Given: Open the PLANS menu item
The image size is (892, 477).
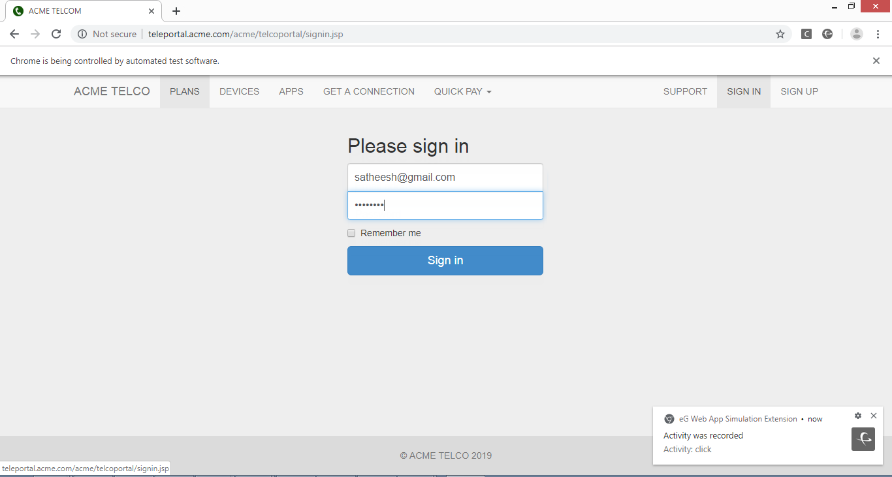Looking at the screenshot, I should (185, 91).
